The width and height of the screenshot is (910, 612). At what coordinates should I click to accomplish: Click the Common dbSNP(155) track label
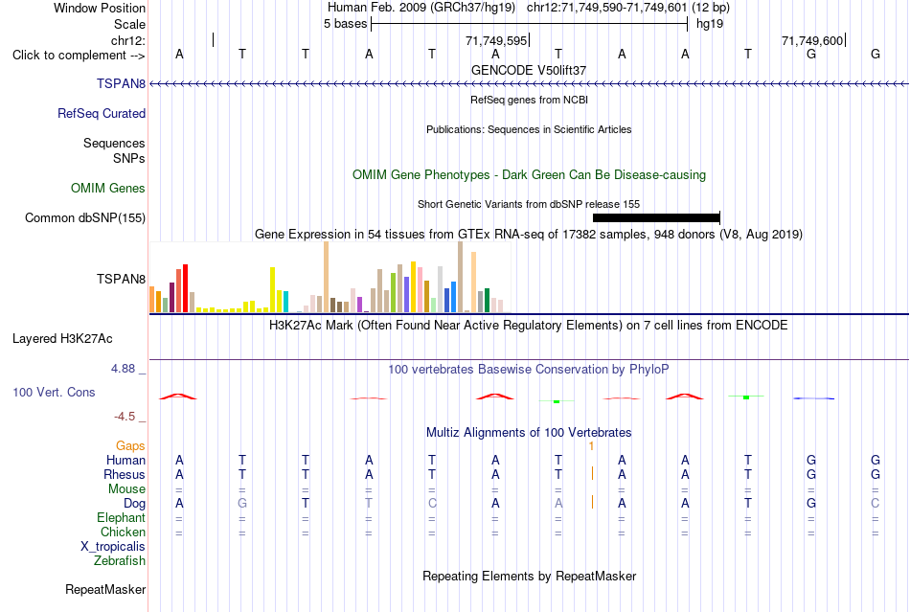[85, 217]
